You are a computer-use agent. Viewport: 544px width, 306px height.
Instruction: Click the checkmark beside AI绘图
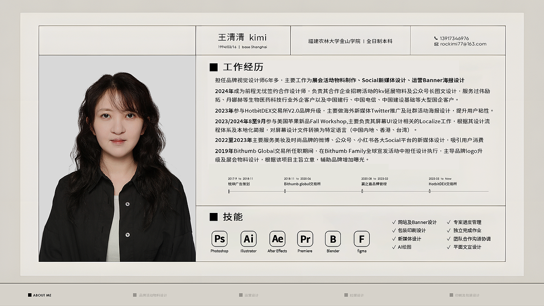pos(394,247)
